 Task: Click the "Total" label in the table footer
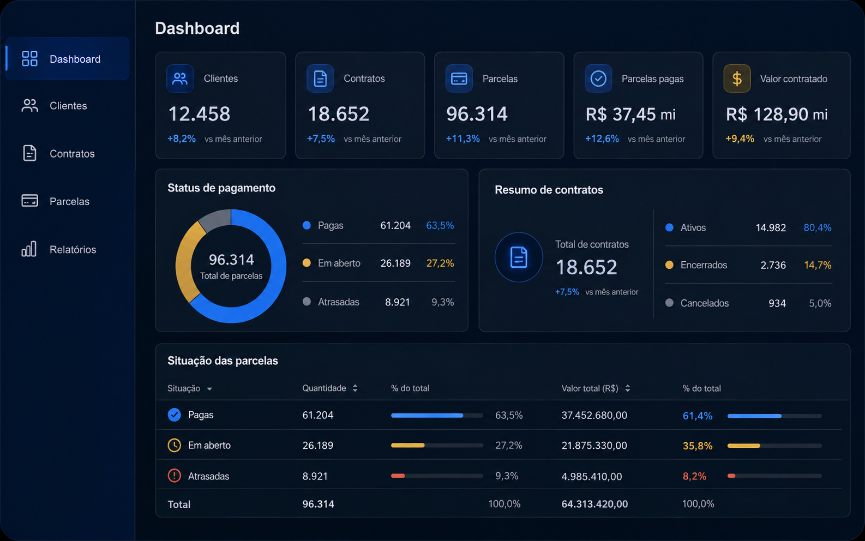coord(179,504)
